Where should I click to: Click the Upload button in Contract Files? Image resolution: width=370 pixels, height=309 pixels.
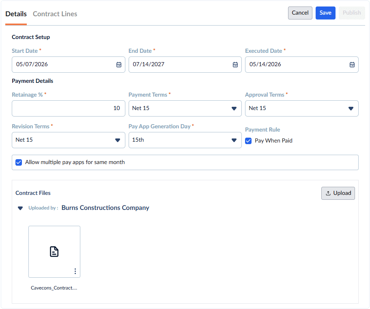pos(338,193)
